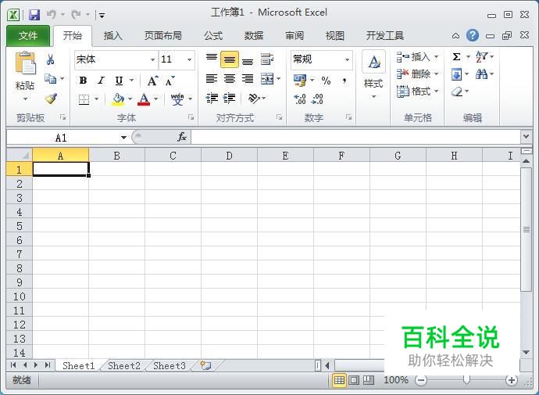Open the number format dropdown 常规
Viewport: 539px width, 395px height.
(x=347, y=60)
